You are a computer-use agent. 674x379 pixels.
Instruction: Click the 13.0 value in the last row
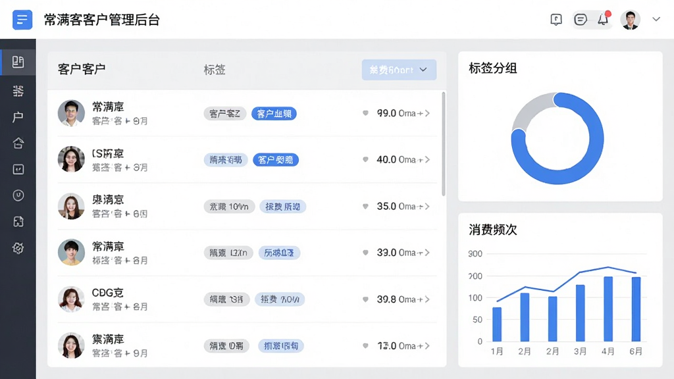coord(386,346)
